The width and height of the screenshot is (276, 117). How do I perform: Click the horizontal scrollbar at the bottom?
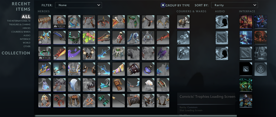tap(136, 116)
